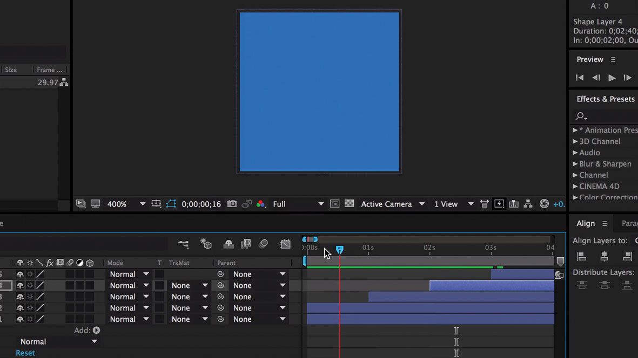Open the Composition Mini-Flowchart icon

[183, 244]
